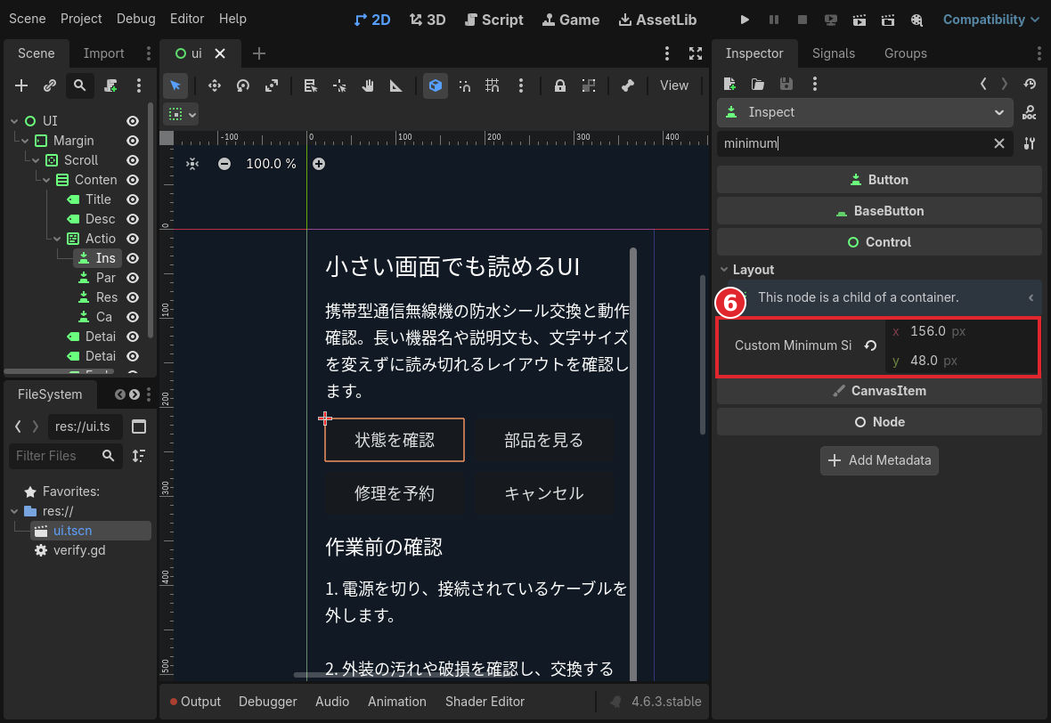Open documentation for this node icon
The height and width of the screenshot is (723, 1051).
(1030, 112)
